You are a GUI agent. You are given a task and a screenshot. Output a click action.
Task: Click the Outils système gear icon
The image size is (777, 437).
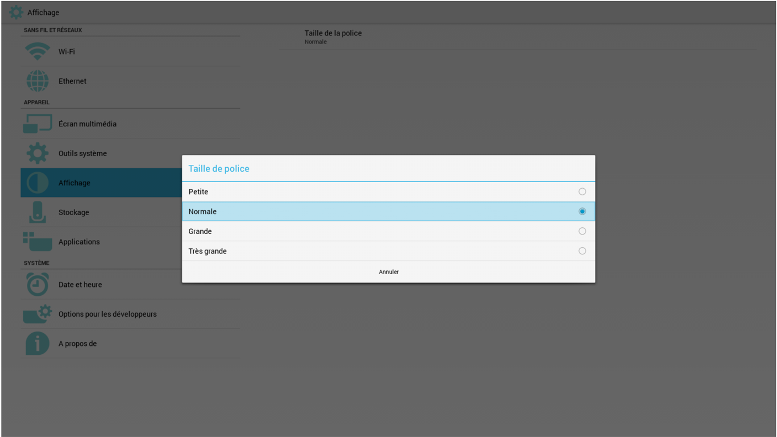click(38, 153)
